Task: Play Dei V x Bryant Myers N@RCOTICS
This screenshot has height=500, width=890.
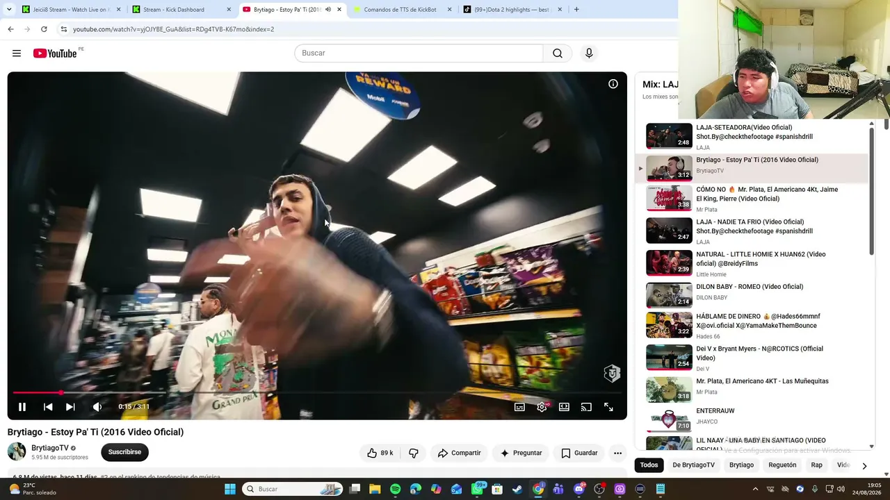Action: [x=751, y=358]
